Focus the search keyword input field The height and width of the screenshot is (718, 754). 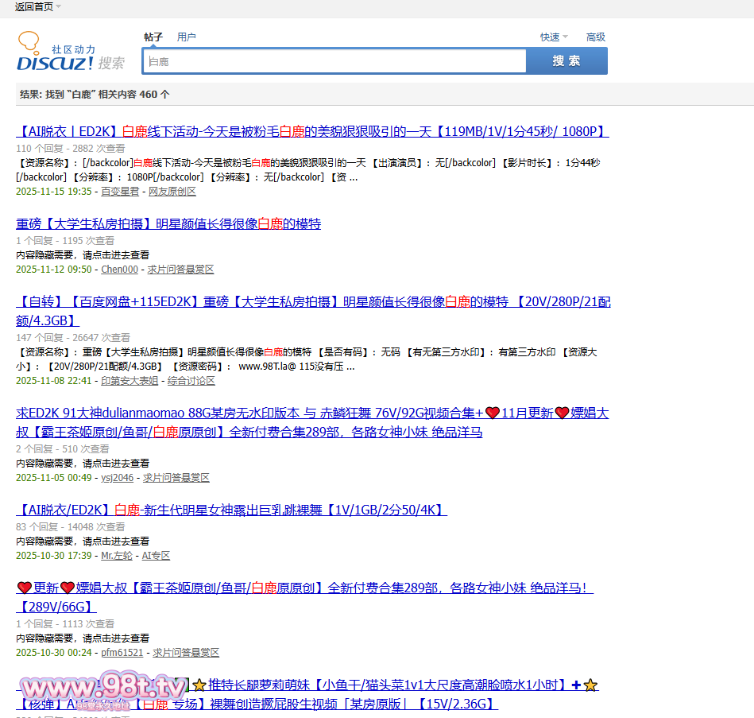334,61
